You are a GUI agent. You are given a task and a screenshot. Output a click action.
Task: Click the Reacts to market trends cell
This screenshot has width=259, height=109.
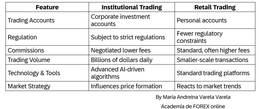click(215, 86)
